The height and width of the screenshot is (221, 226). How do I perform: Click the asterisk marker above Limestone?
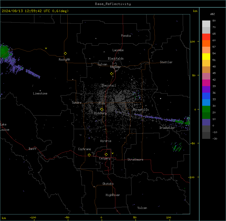(40, 91)
